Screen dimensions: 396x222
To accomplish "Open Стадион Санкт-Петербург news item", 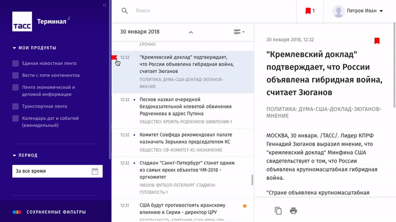I will click(183, 177).
